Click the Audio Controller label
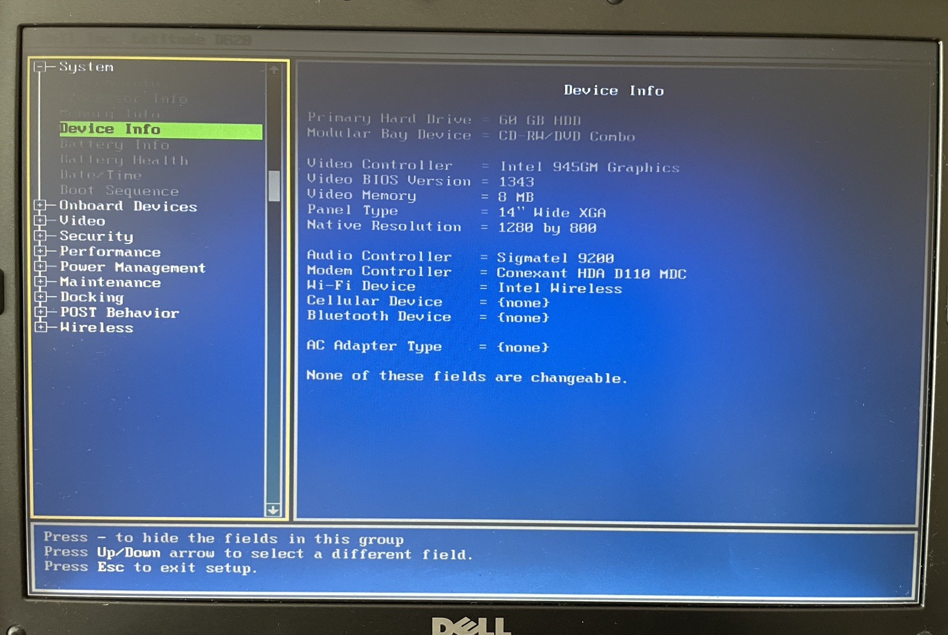Viewport: 948px width, 635px height. 379,256
